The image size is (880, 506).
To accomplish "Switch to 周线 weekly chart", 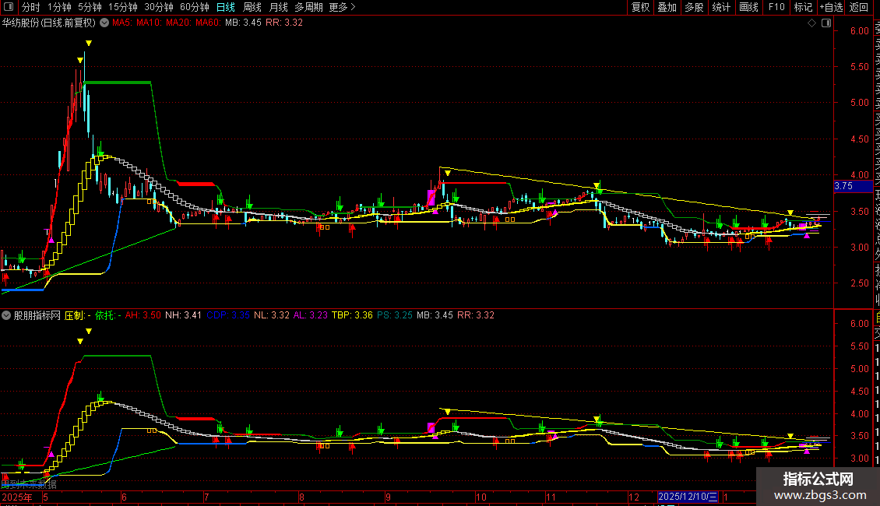I will pyautogui.click(x=252, y=7).
